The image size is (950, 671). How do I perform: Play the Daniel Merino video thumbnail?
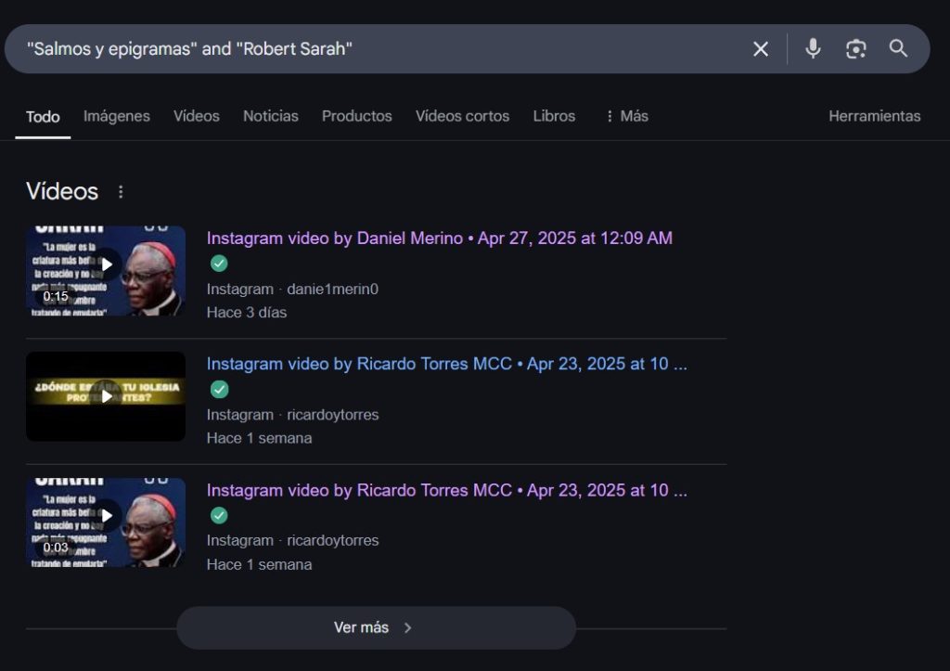pyautogui.click(x=106, y=270)
